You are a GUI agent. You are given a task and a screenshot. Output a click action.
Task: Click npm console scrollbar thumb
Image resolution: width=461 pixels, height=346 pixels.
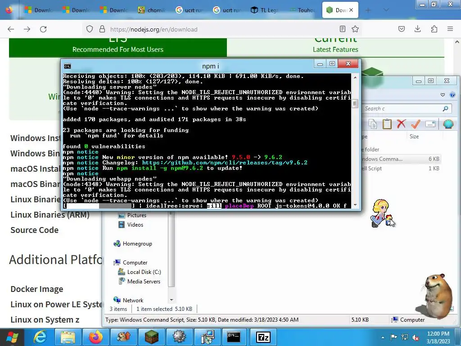(x=355, y=103)
